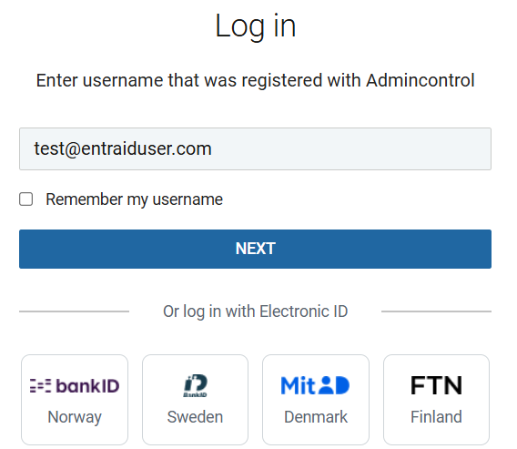Tick the Remember my username checkbox

point(25,199)
